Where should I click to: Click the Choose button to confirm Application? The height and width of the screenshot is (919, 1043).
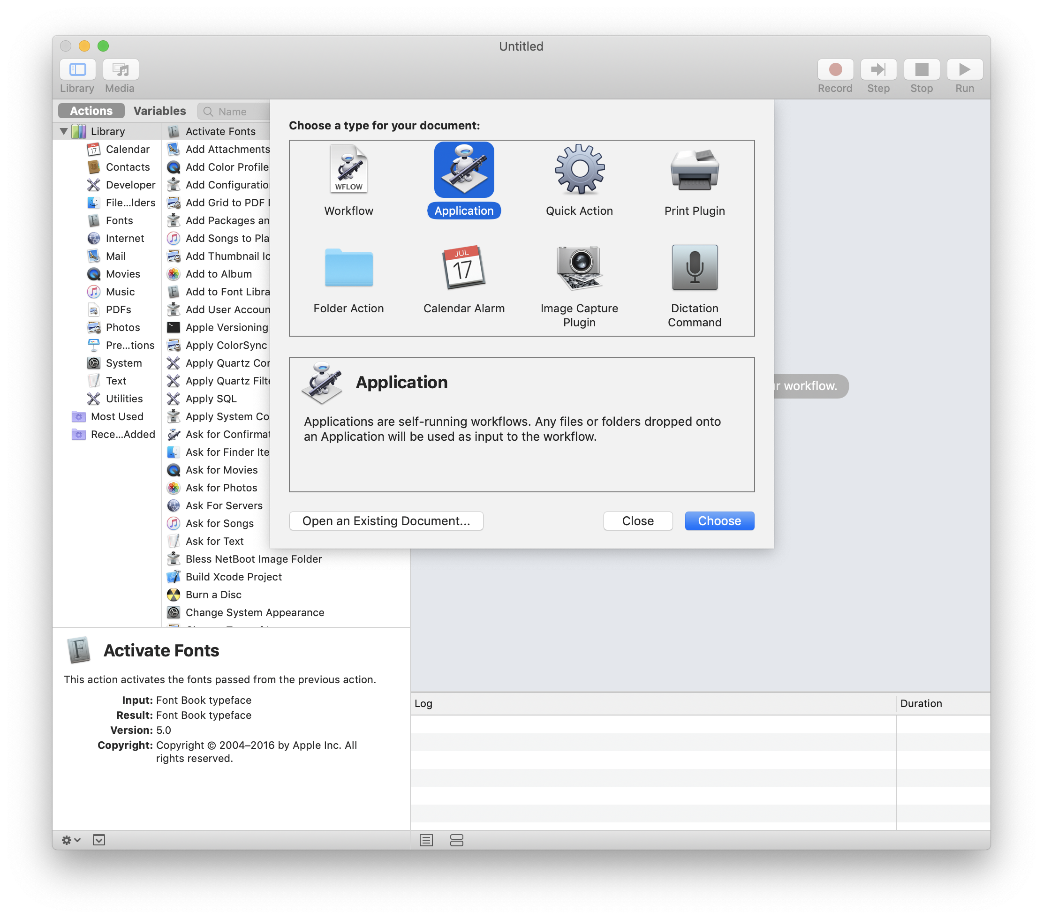(719, 521)
